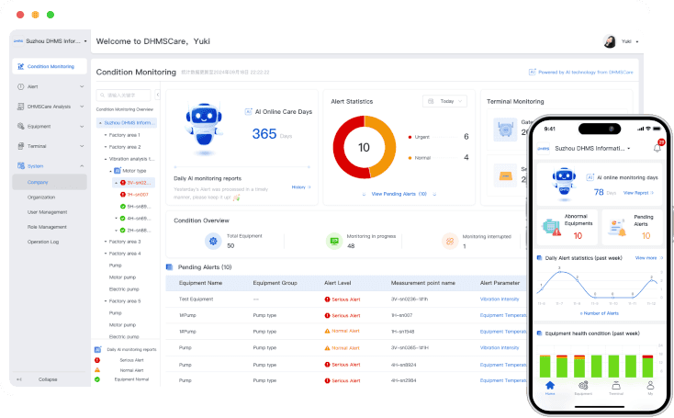
Task: Expand Factory area 1 tree node
Action: (x=106, y=135)
